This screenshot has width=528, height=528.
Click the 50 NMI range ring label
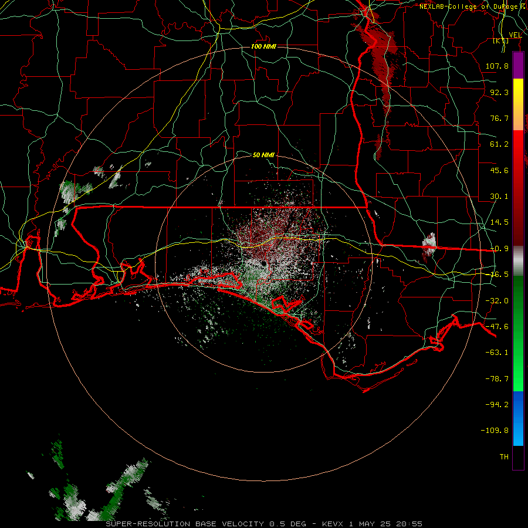[x=263, y=155]
